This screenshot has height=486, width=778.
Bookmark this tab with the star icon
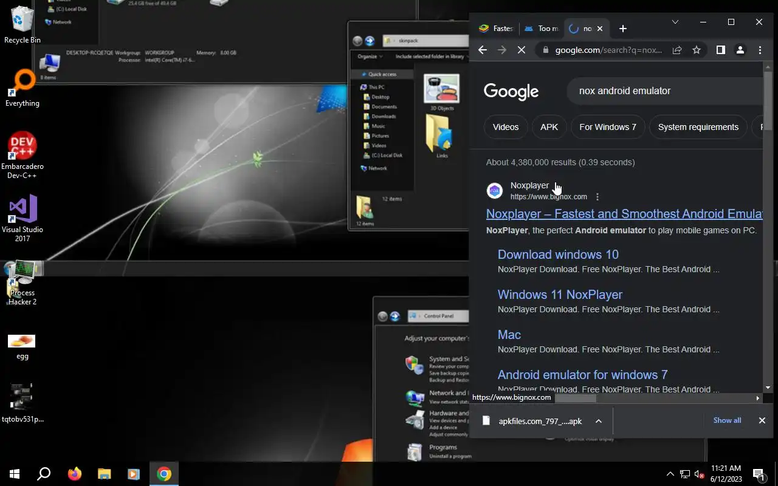(x=697, y=50)
